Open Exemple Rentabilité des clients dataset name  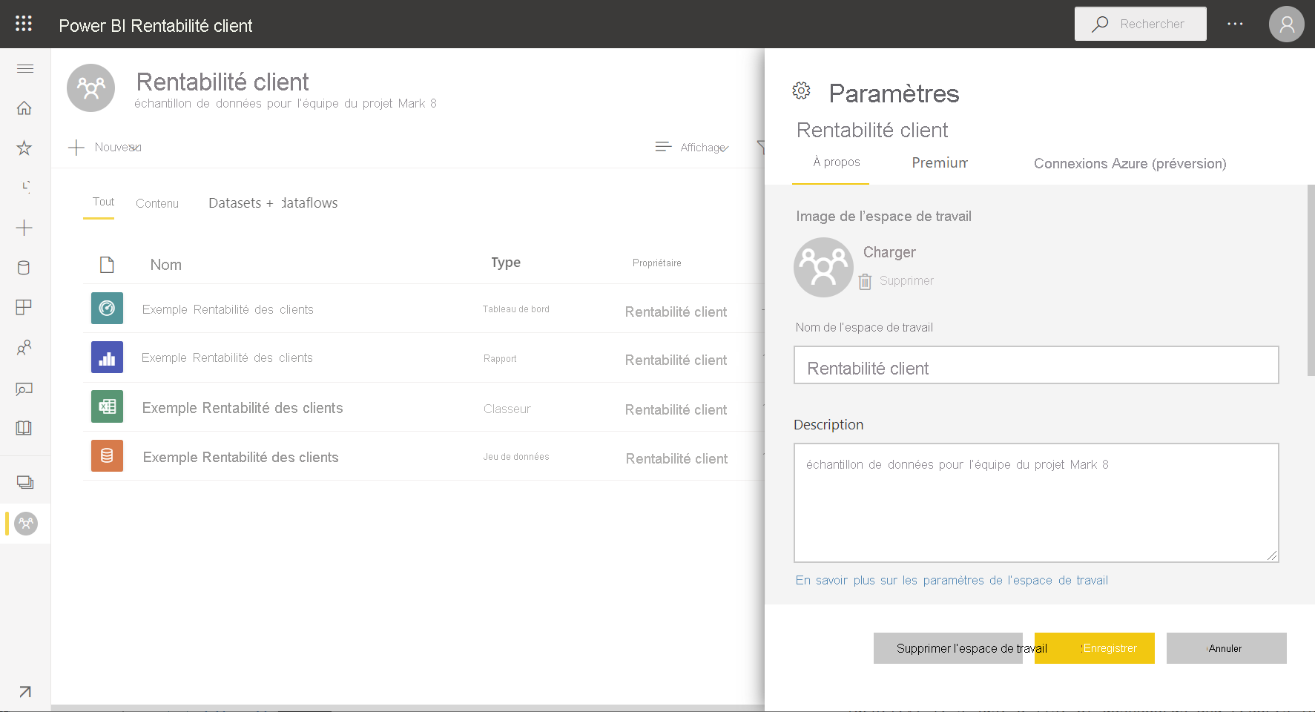coord(240,458)
